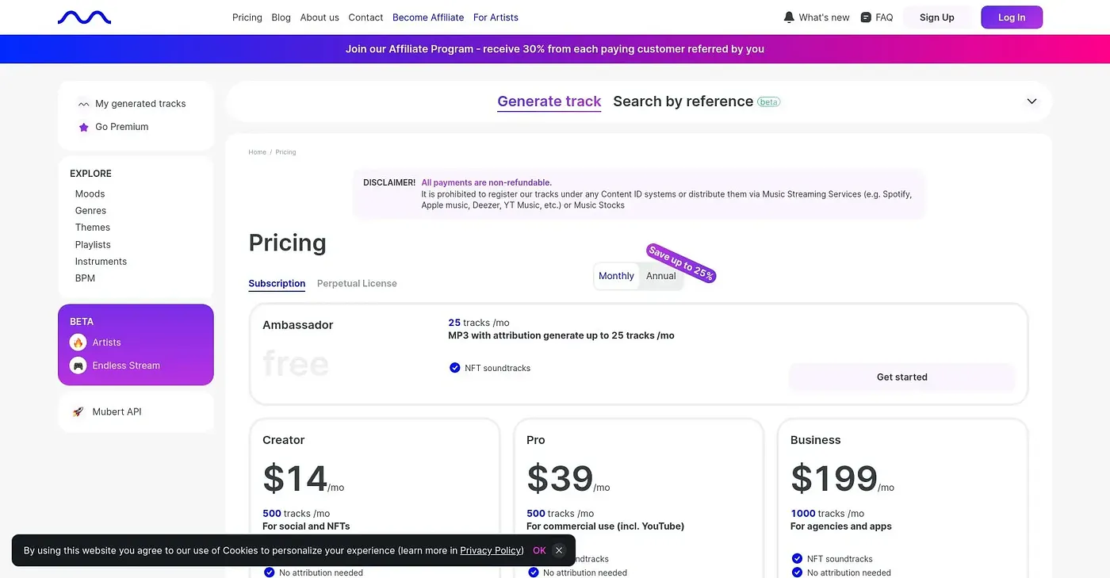Explore Moods in sidebar
Viewport: 1110px width, 578px height.
click(x=90, y=194)
